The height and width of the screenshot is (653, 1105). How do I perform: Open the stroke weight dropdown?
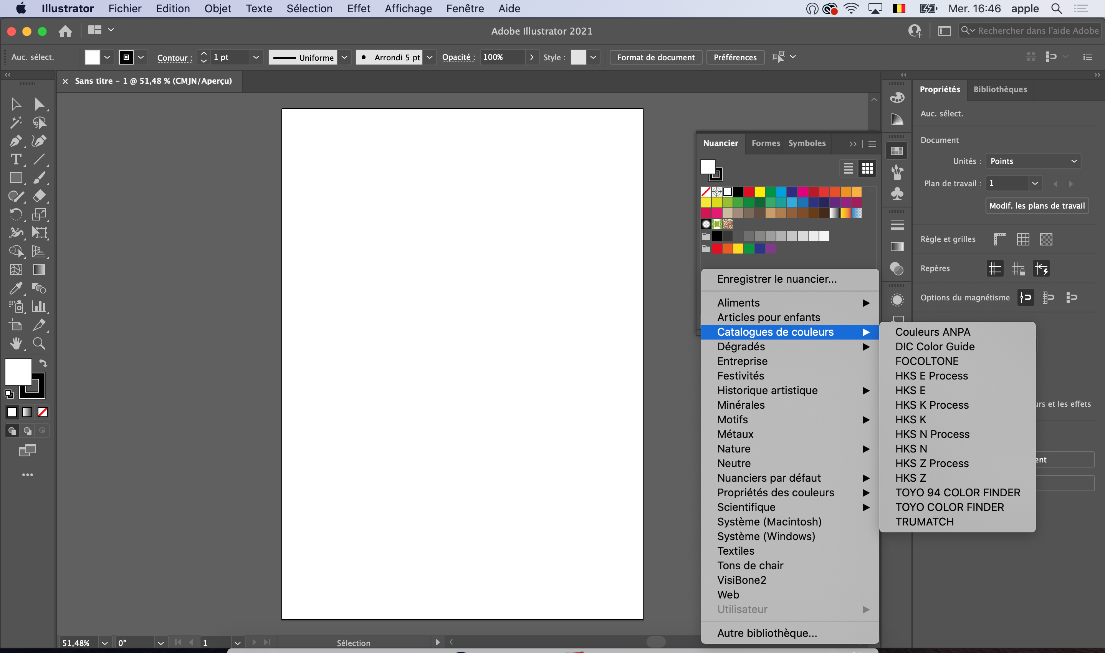[256, 57]
